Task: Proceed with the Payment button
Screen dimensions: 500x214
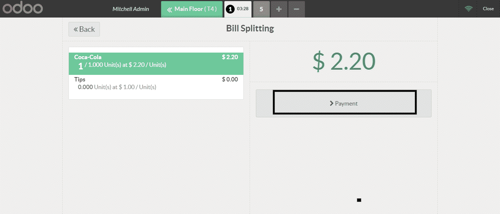Action: tap(344, 103)
